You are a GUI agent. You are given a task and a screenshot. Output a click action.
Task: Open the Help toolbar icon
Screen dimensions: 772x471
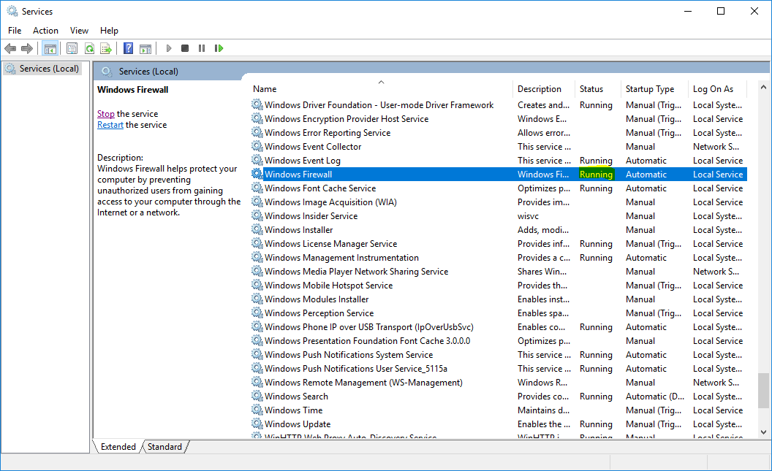click(x=128, y=48)
